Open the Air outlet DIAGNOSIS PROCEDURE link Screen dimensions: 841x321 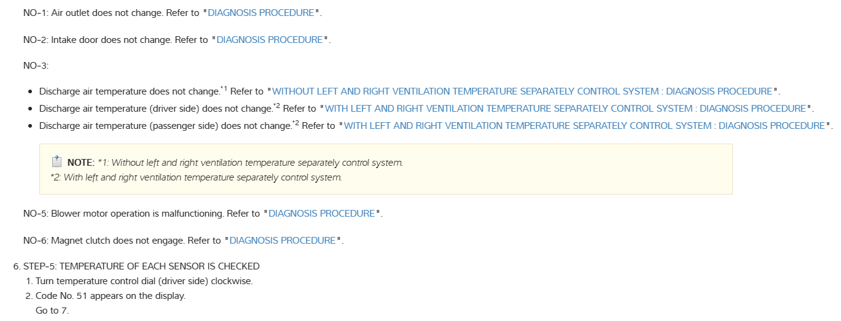click(x=261, y=13)
